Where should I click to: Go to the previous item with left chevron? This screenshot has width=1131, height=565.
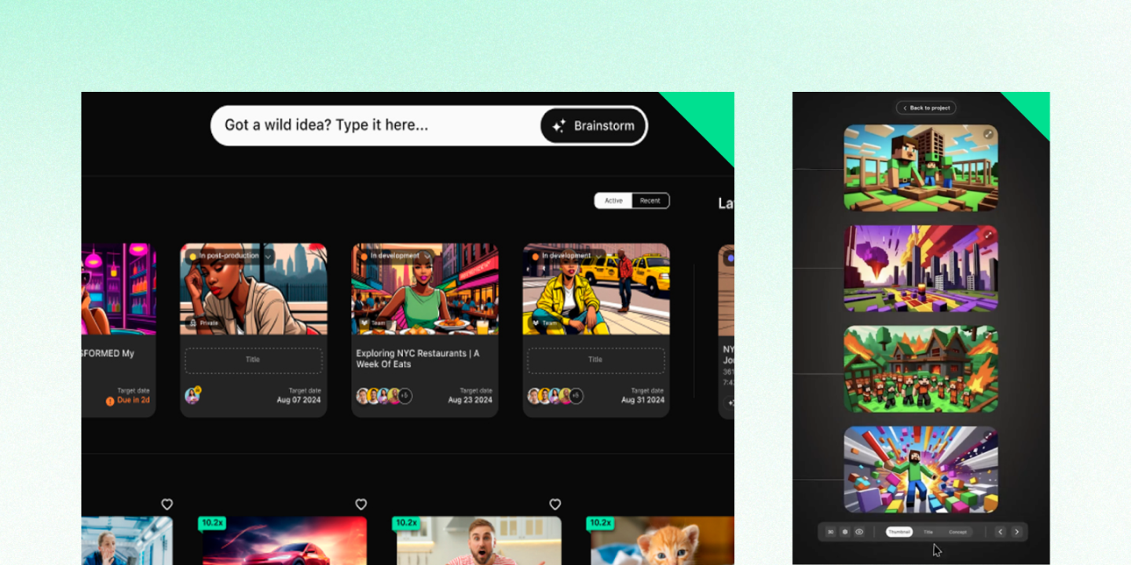click(x=1001, y=532)
